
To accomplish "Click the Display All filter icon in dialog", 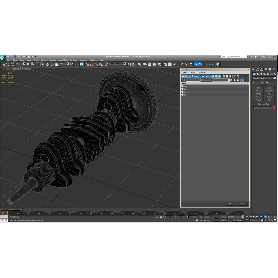I will pyautogui.click(x=224, y=76).
